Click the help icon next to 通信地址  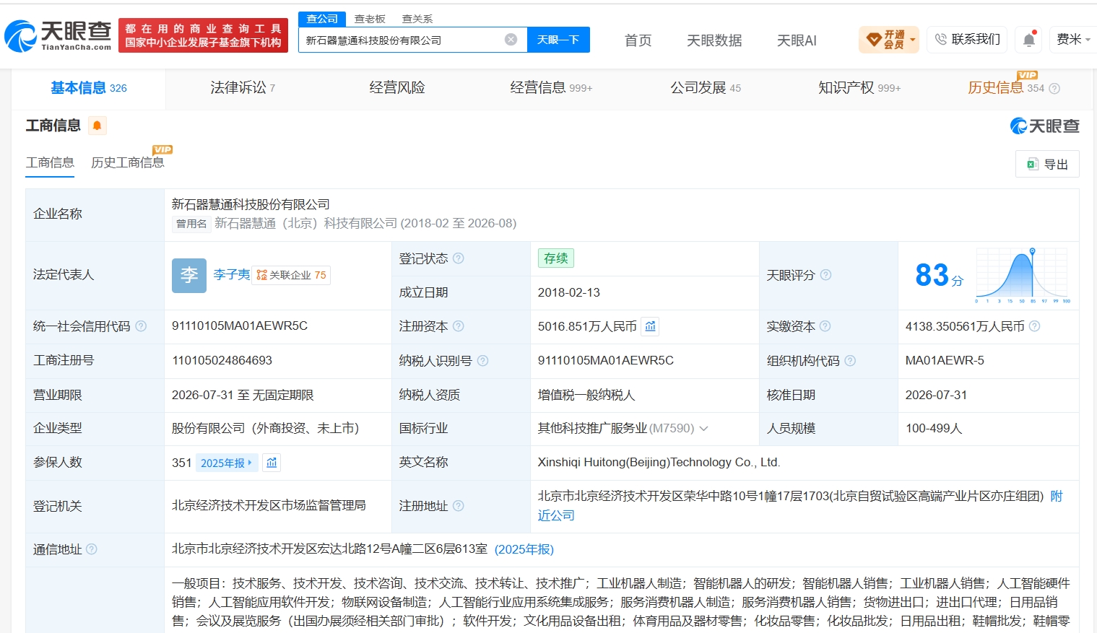point(92,549)
